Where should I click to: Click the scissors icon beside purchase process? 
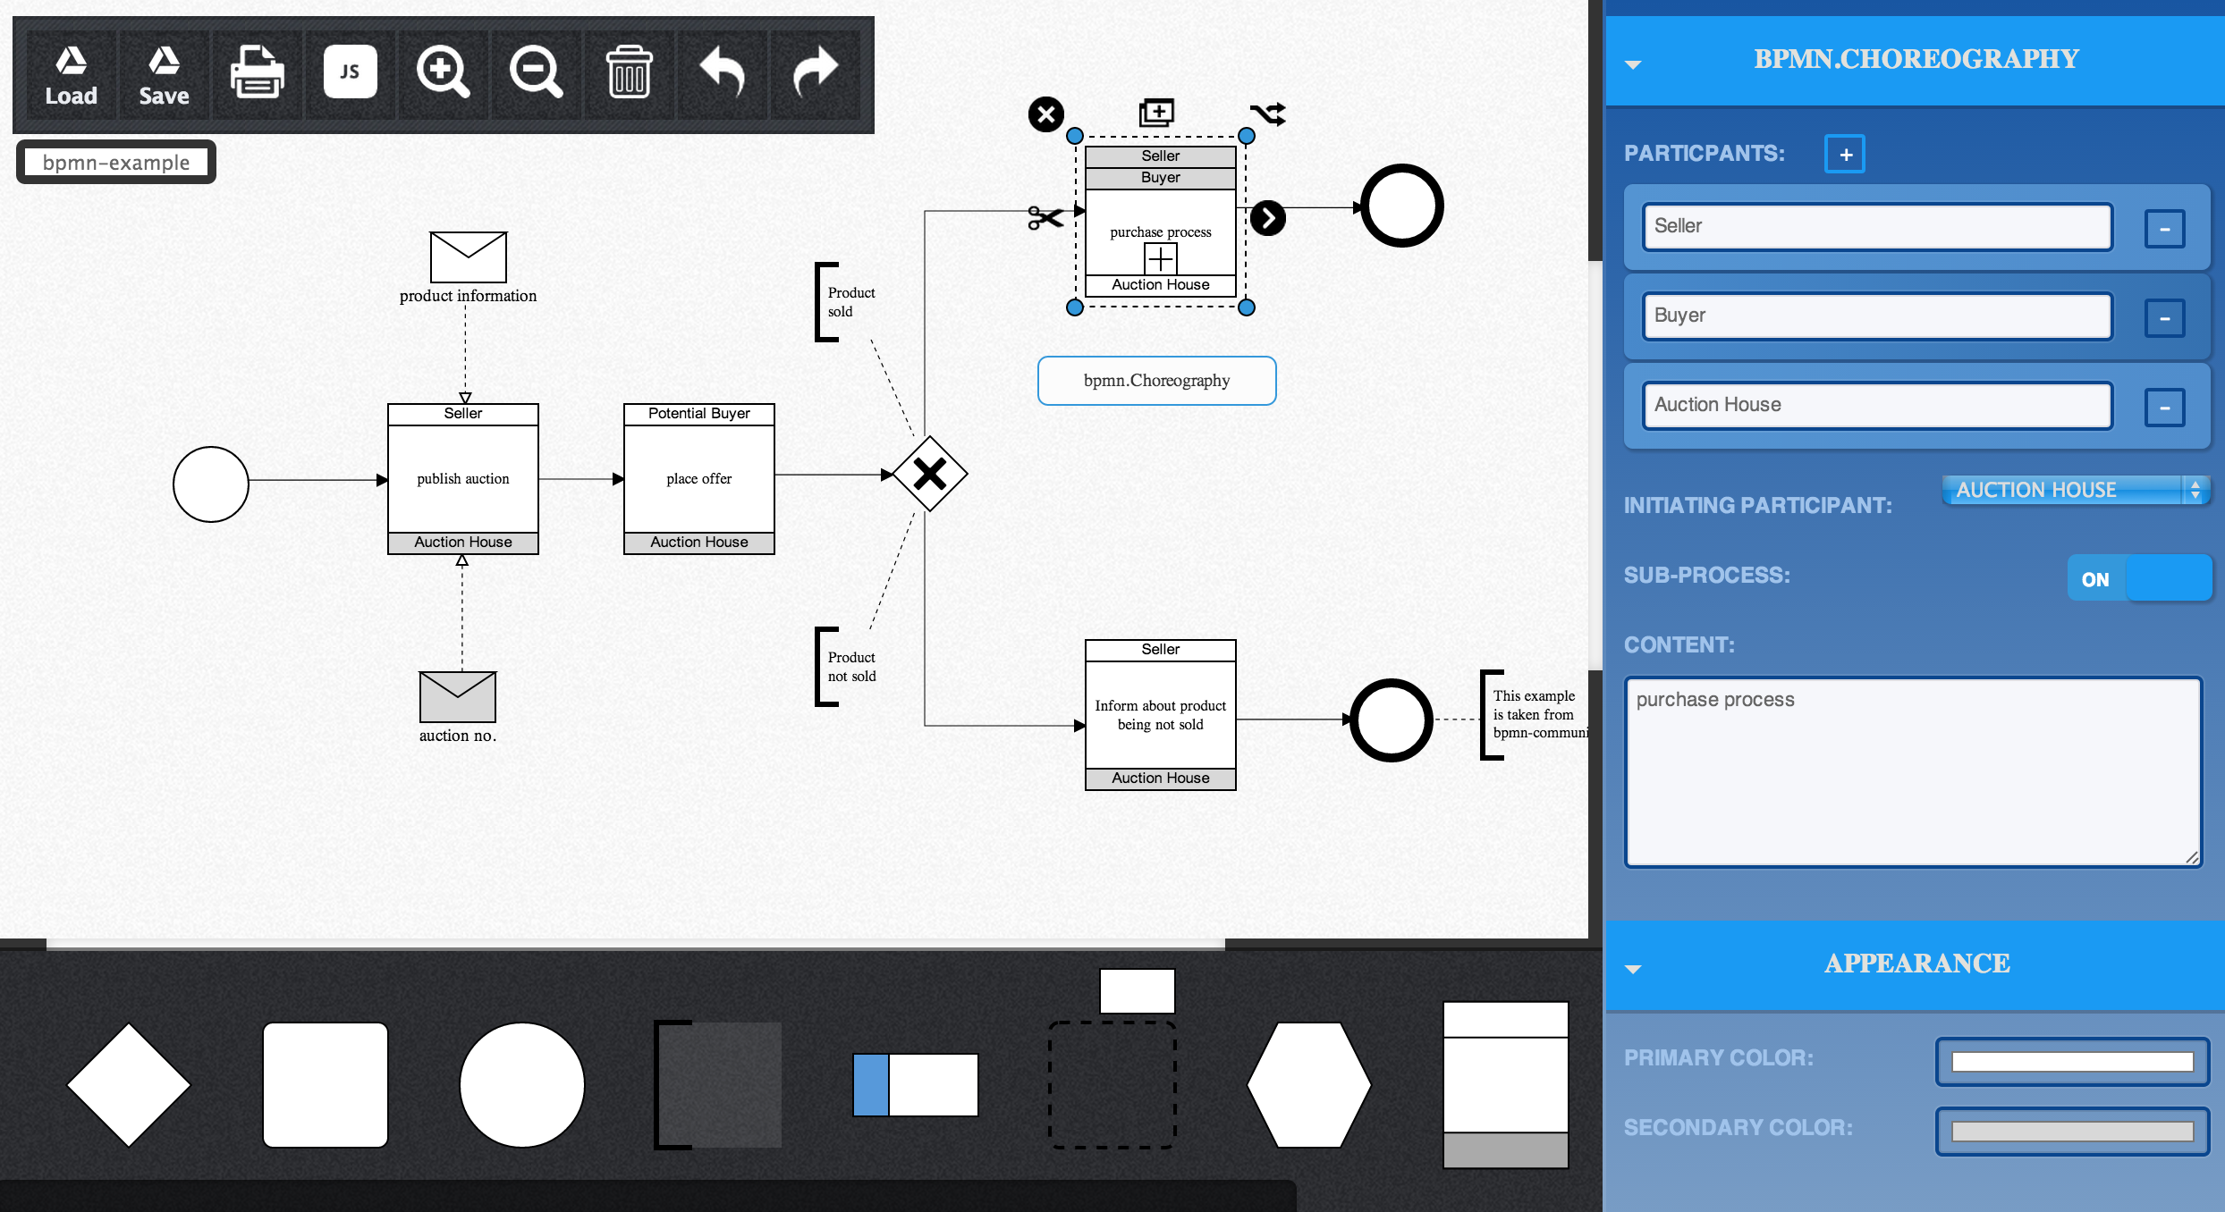[1045, 217]
